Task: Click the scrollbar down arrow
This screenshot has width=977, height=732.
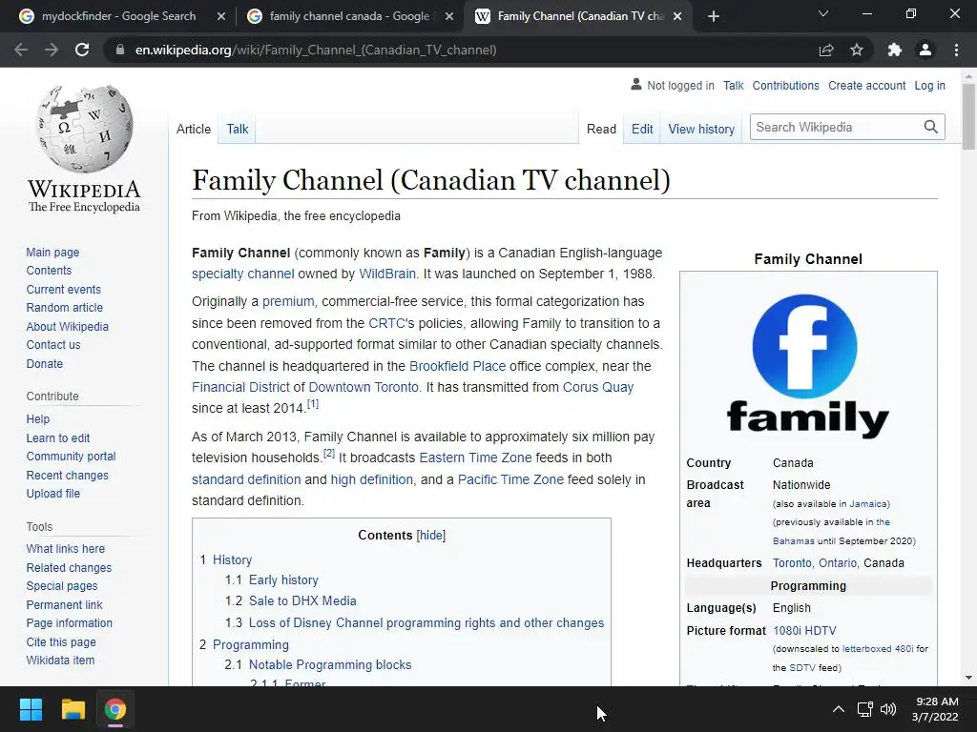Action: 968,678
